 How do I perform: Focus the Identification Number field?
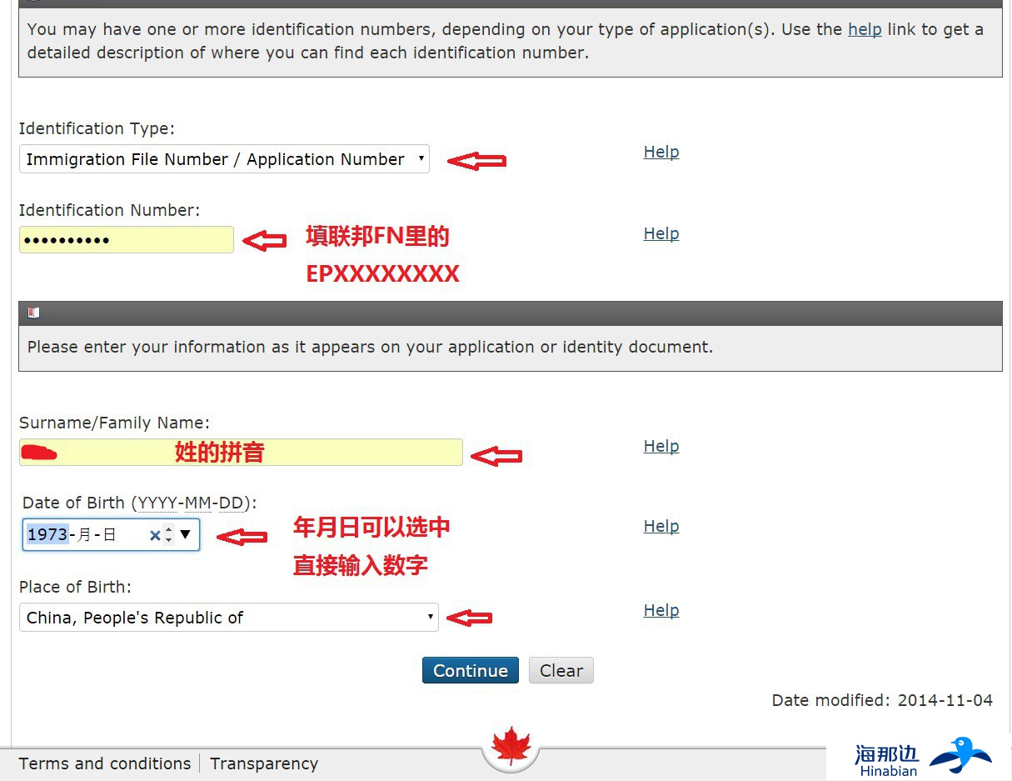(x=126, y=240)
